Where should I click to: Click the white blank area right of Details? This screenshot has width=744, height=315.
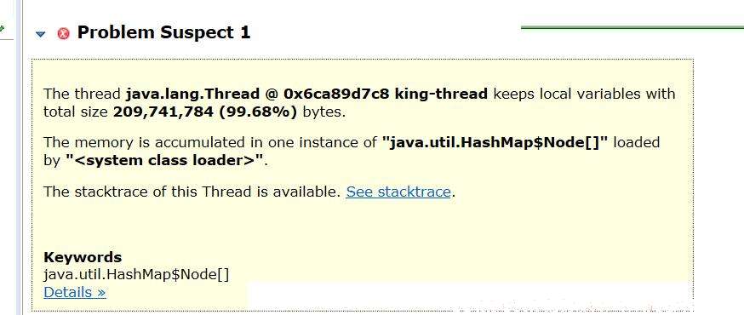(x=470, y=295)
